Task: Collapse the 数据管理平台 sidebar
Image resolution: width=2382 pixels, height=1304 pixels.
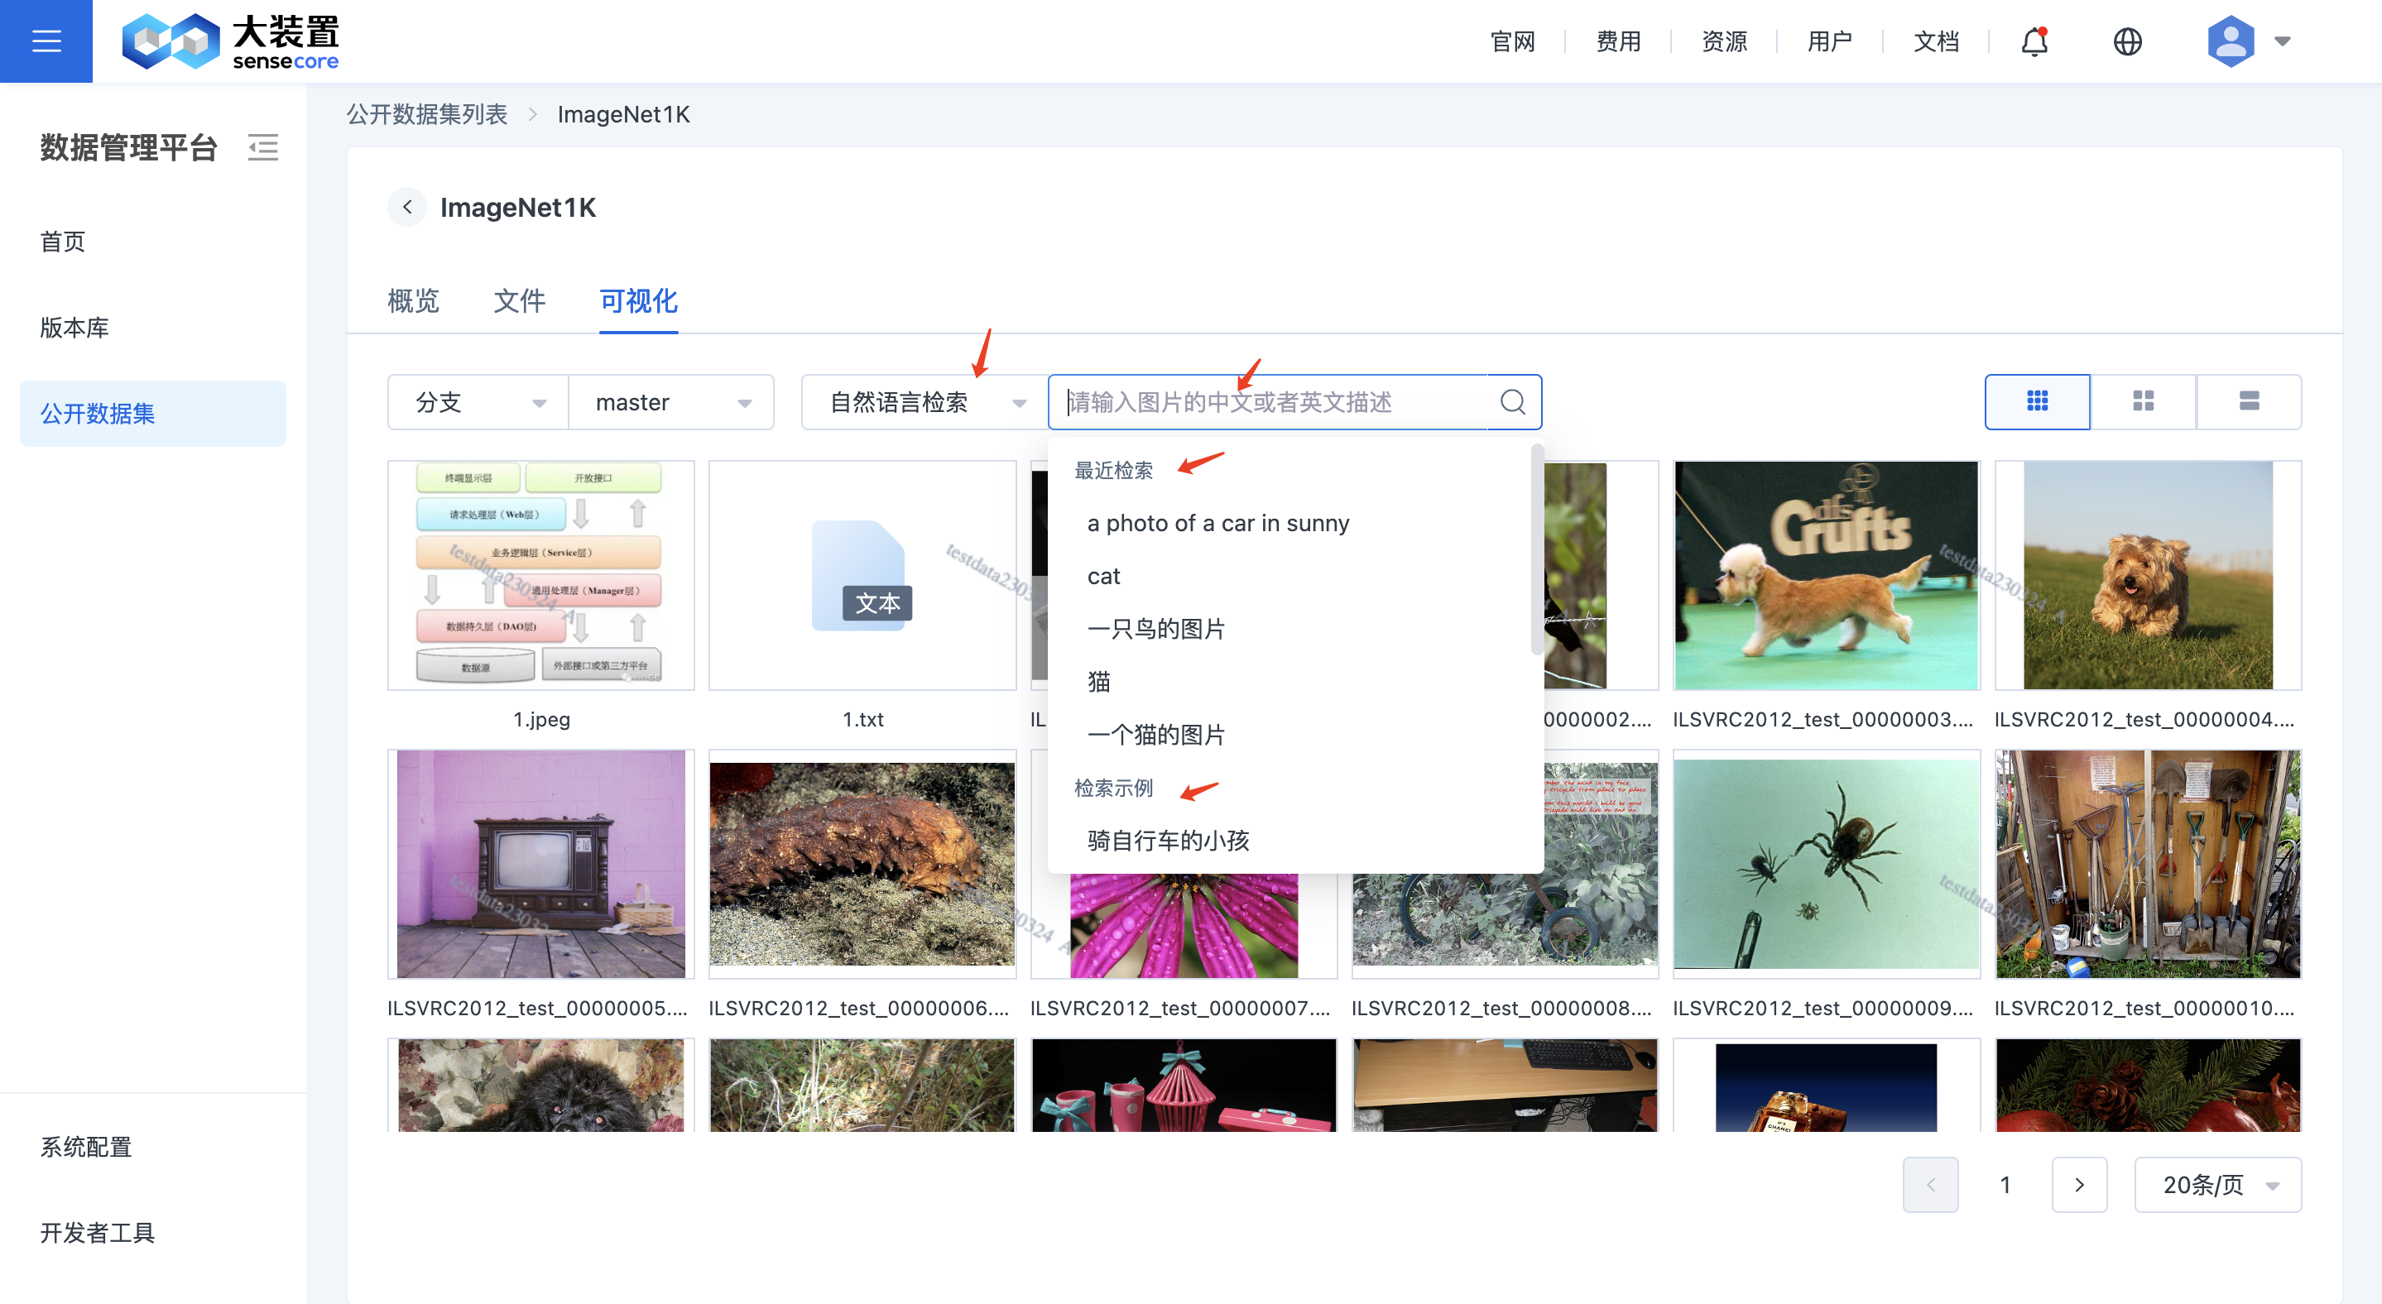Action: (x=263, y=147)
